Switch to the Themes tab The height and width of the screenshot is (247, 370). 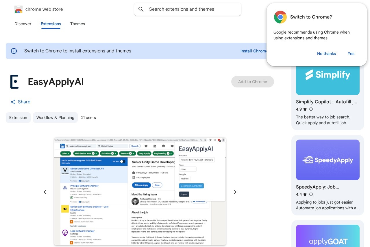(77, 24)
